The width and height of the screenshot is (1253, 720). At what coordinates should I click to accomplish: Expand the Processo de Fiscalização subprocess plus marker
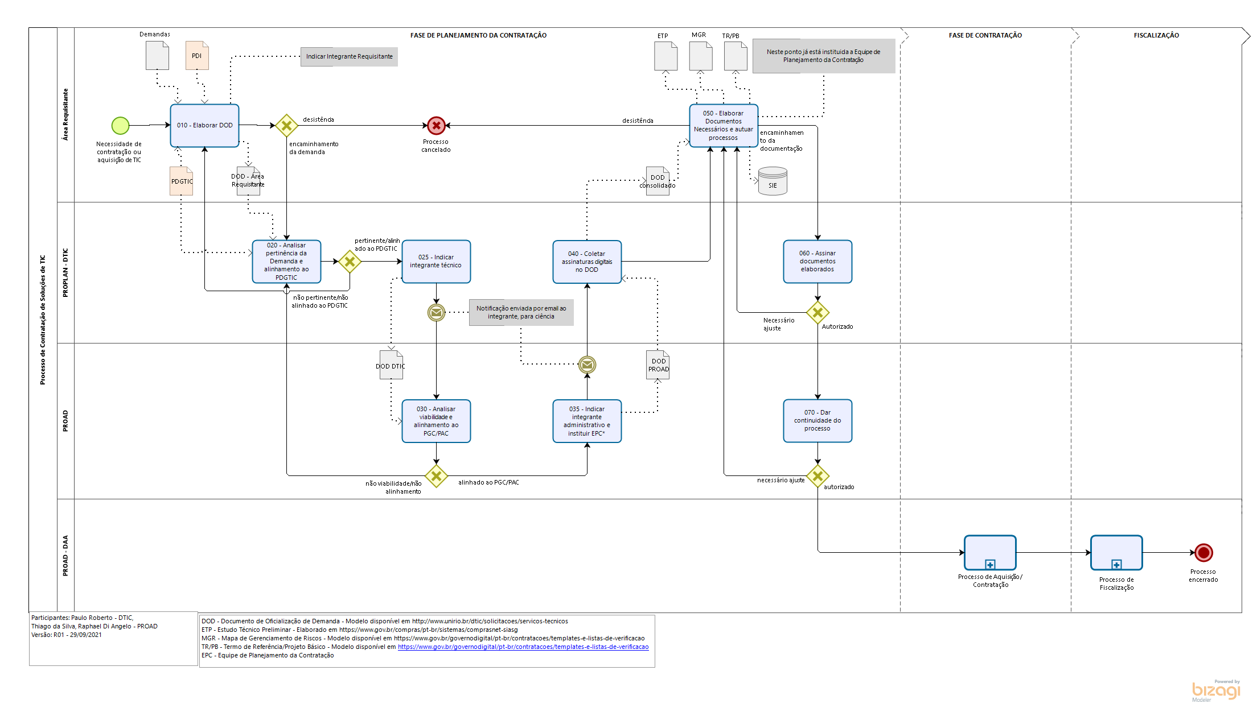click(x=1116, y=564)
